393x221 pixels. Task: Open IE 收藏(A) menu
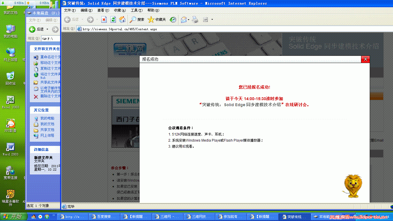(120, 10)
